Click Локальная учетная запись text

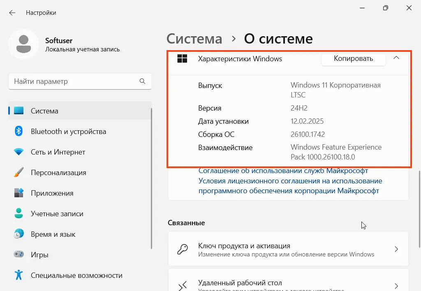pyautogui.click(x=82, y=49)
